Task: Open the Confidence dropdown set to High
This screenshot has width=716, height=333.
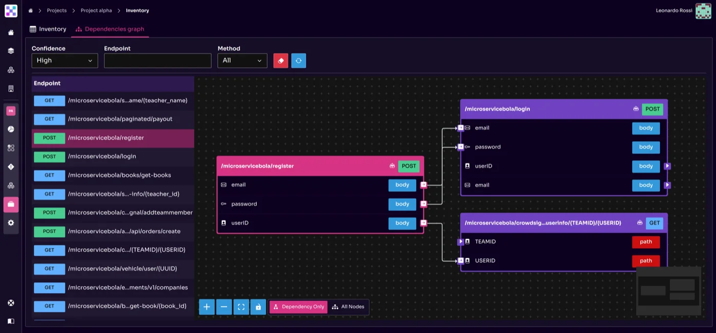Action: (64, 60)
